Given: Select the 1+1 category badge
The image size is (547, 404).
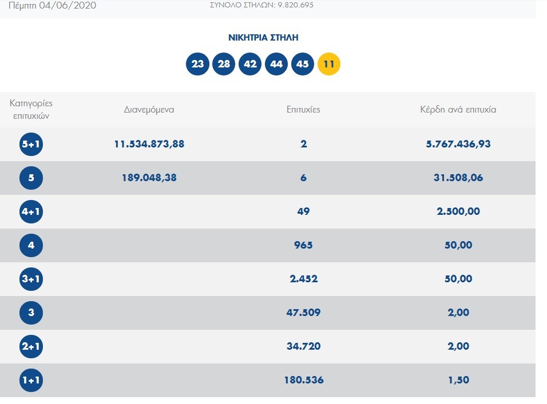Looking at the screenshot, I should 31,380.
